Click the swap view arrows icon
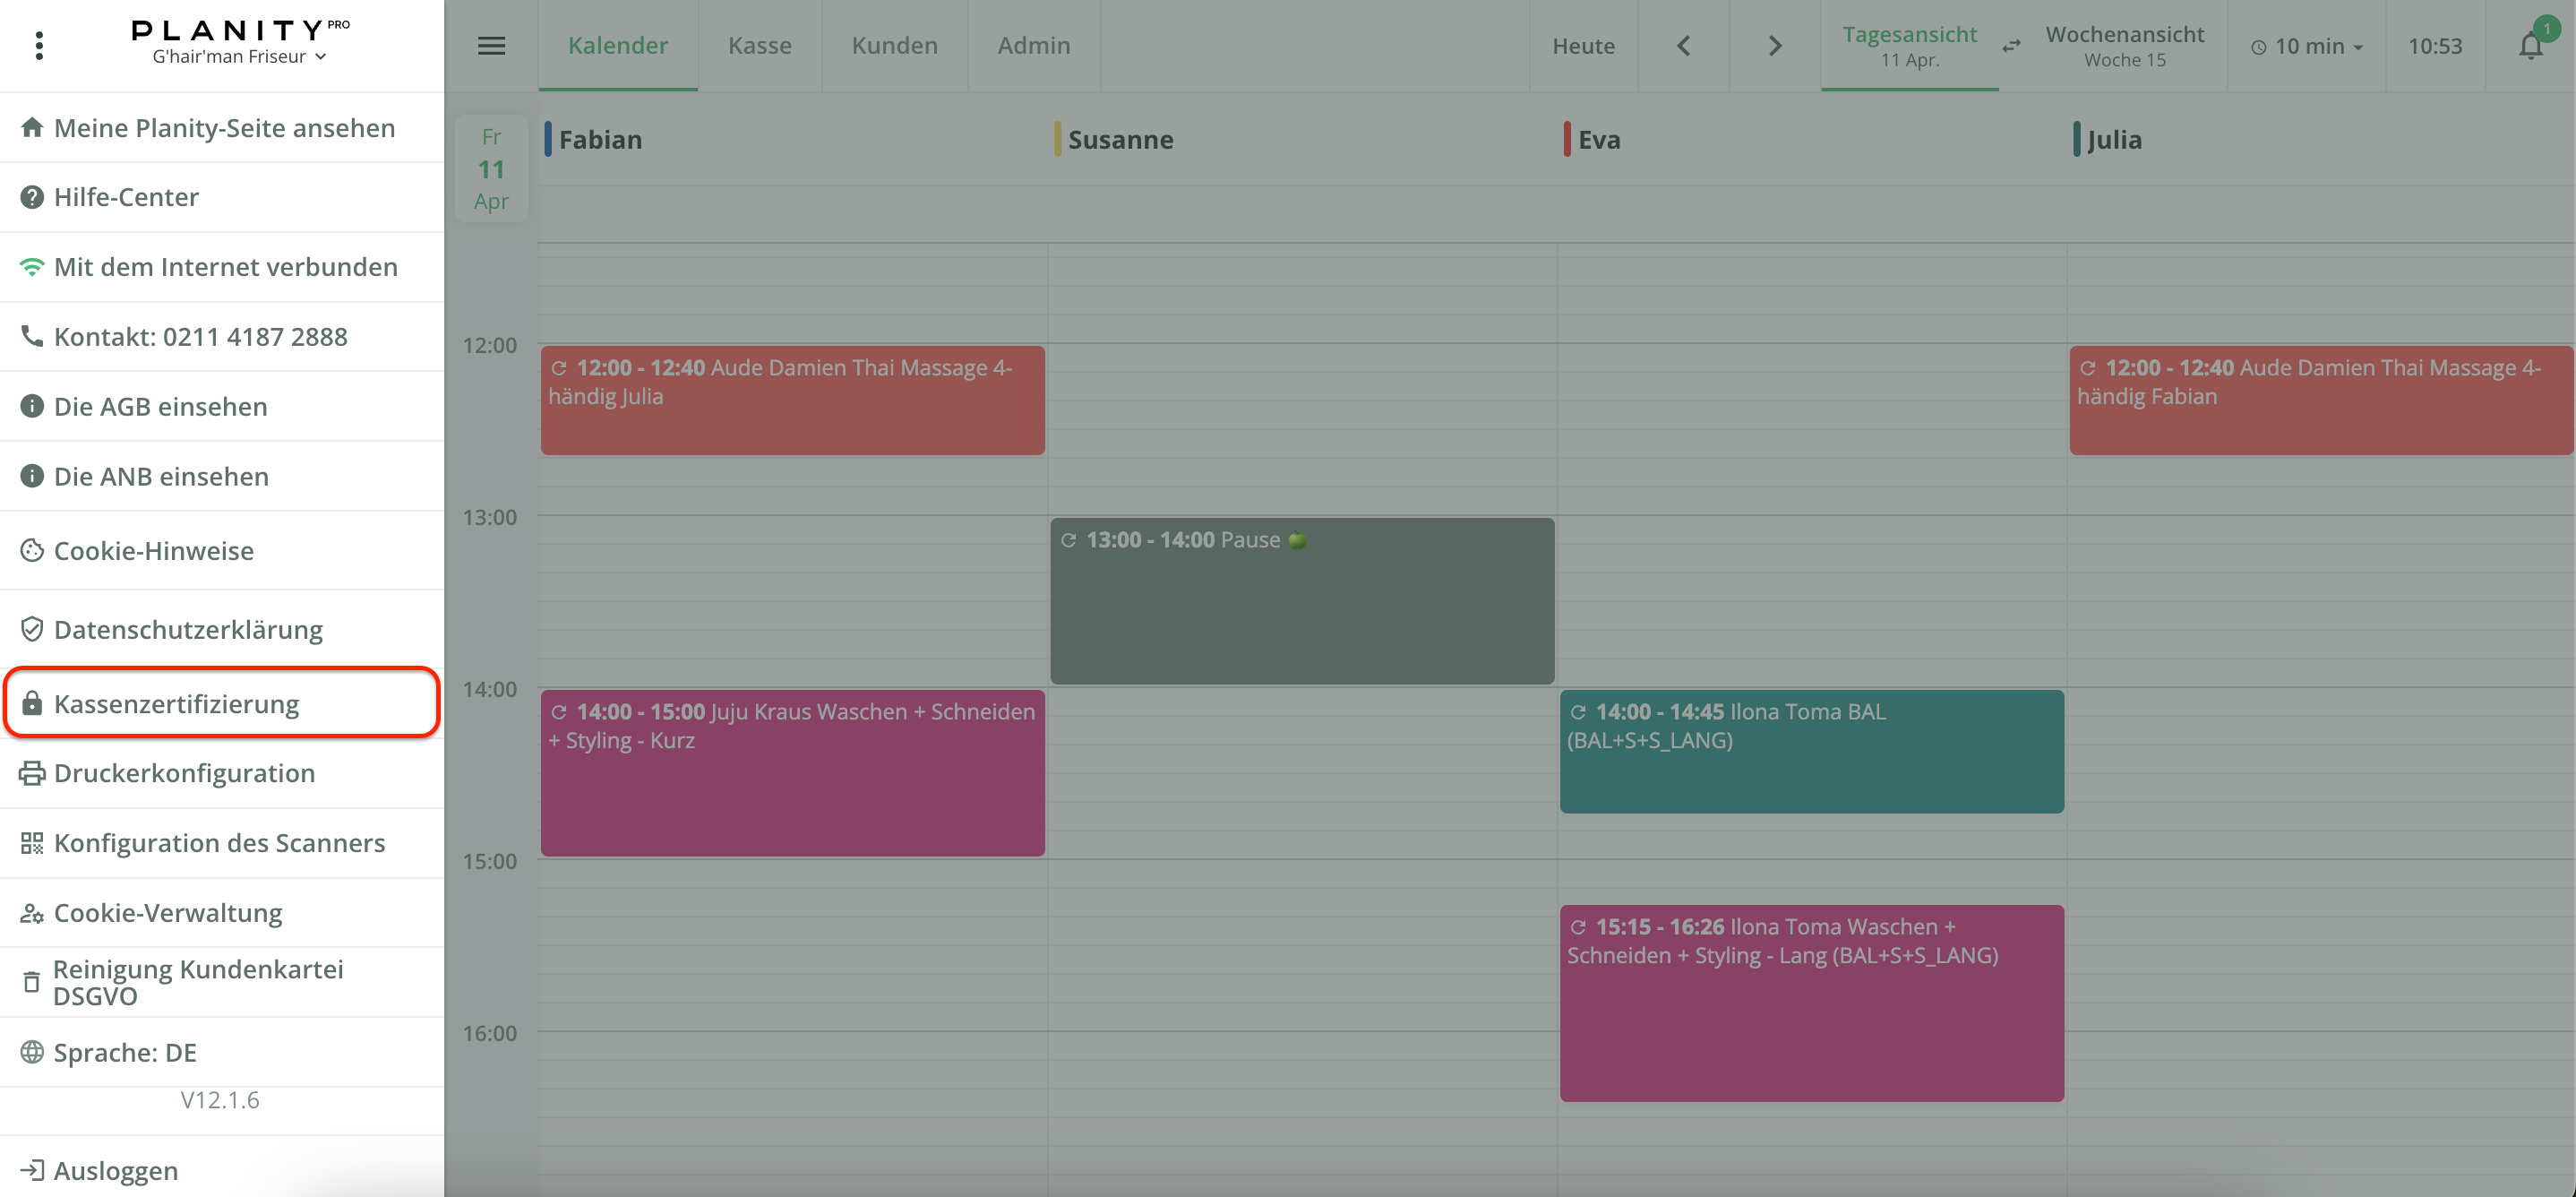 [x=2011, y=46]
